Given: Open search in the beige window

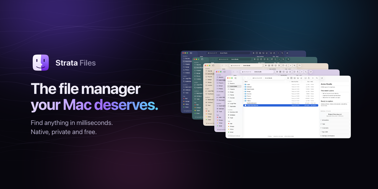Looking at the screenshot, I should point(294,65).
